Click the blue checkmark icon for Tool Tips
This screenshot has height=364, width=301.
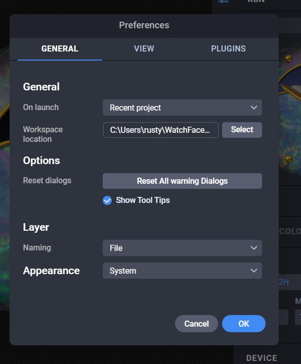(x=107, y=200)
